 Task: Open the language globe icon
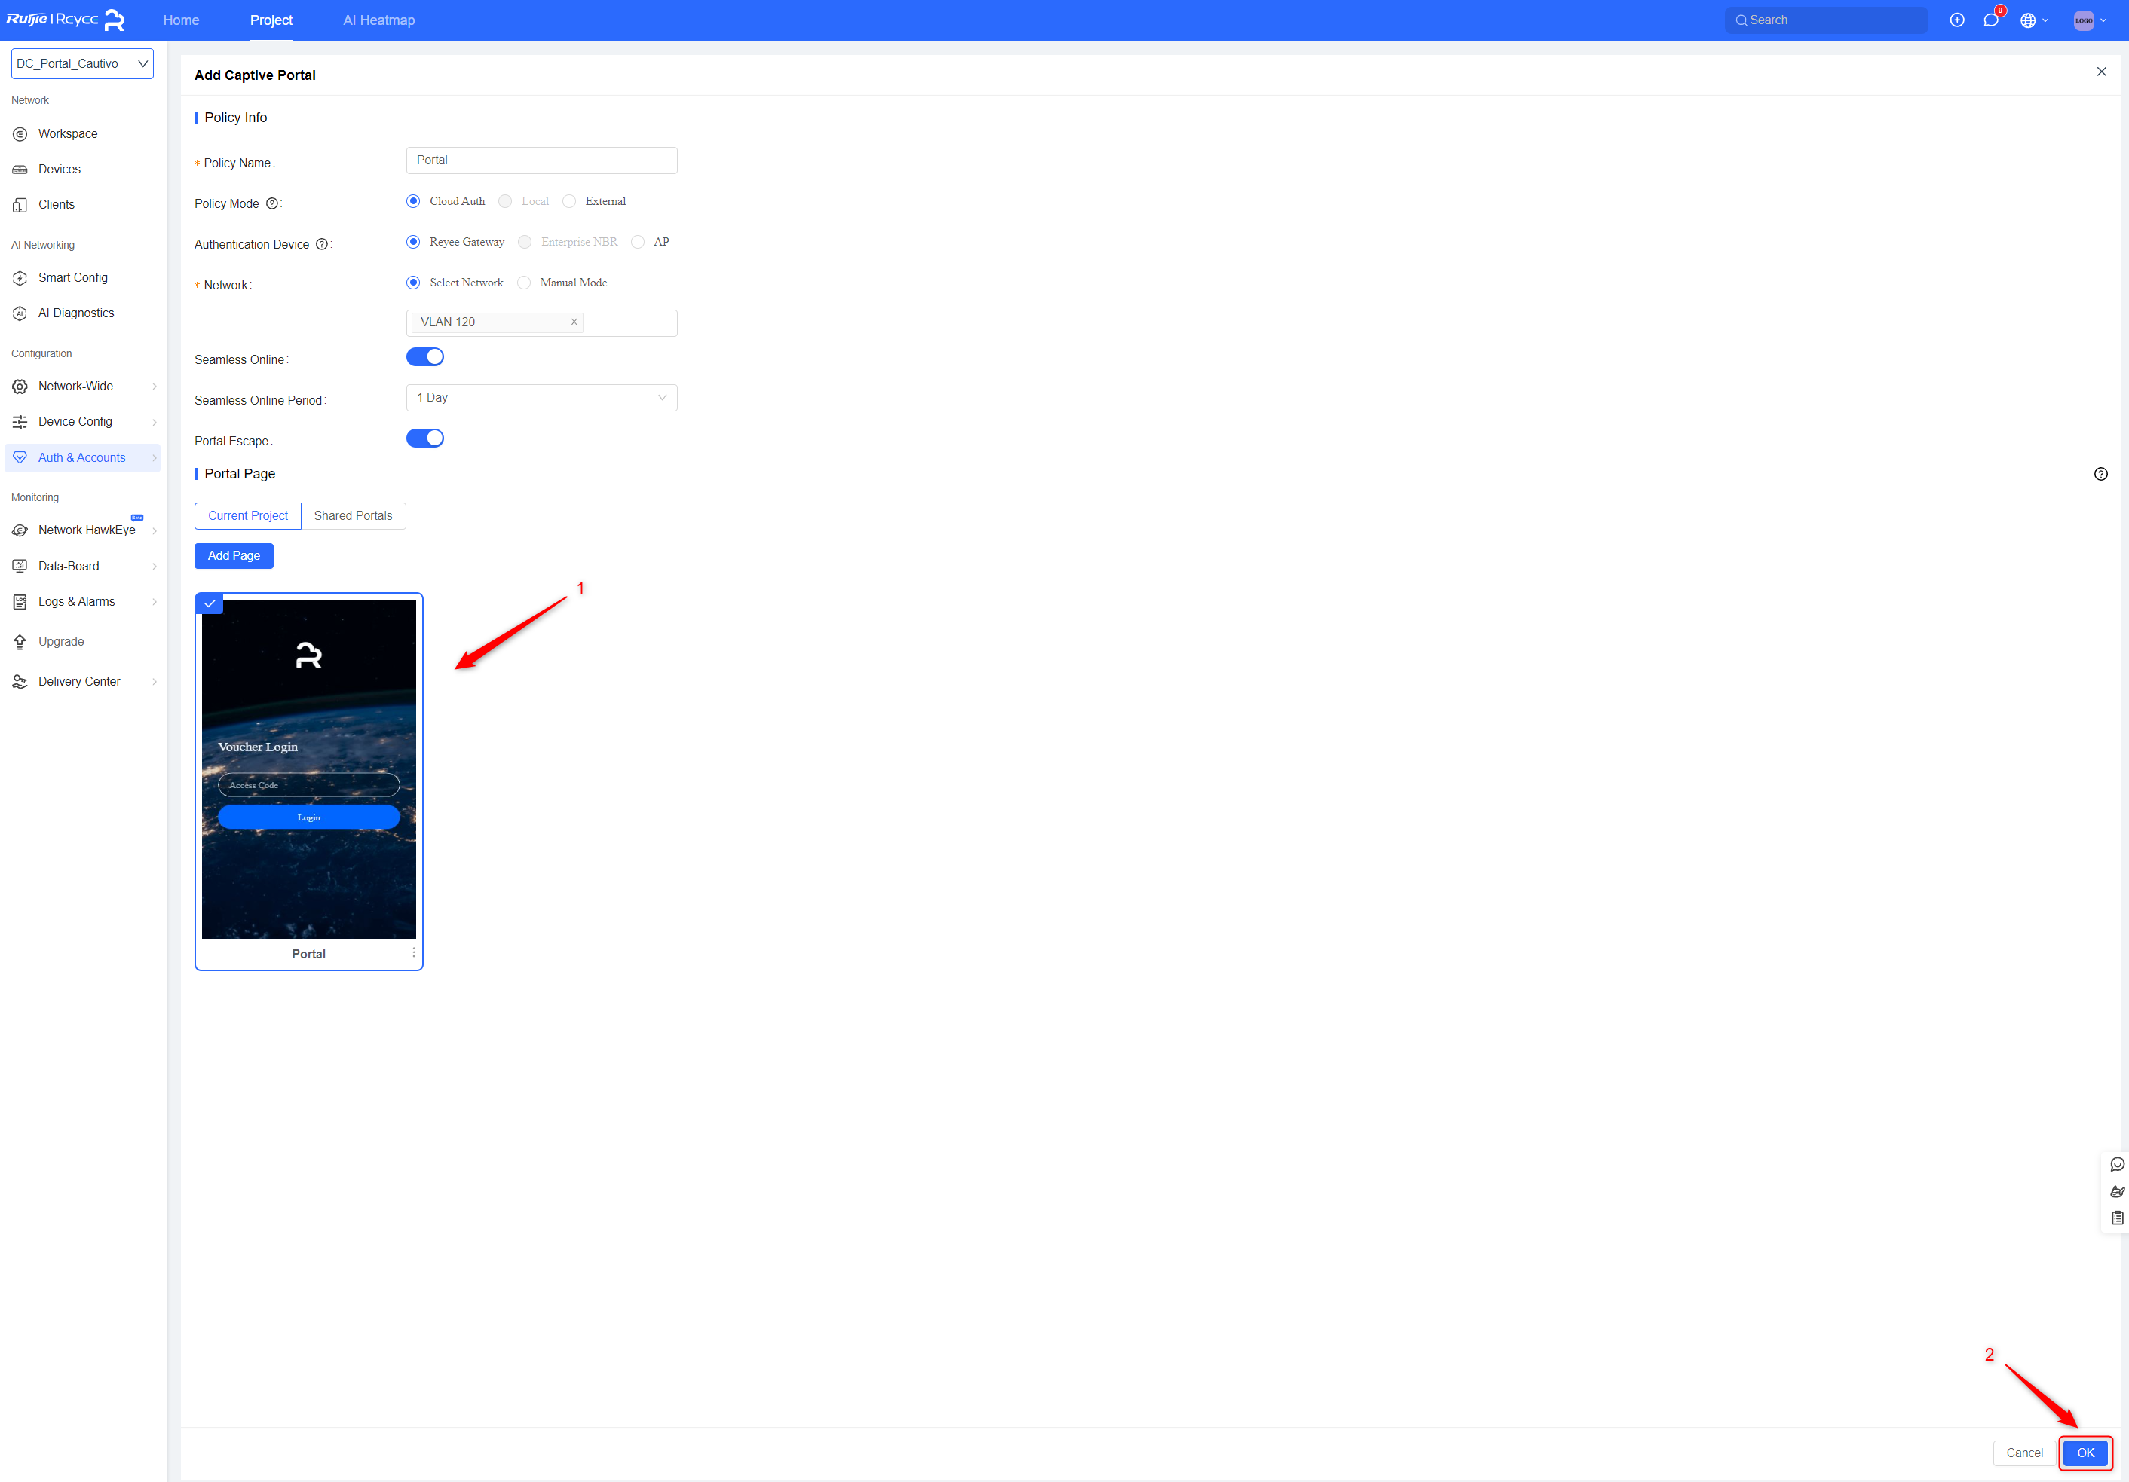tap(2028, 20)
